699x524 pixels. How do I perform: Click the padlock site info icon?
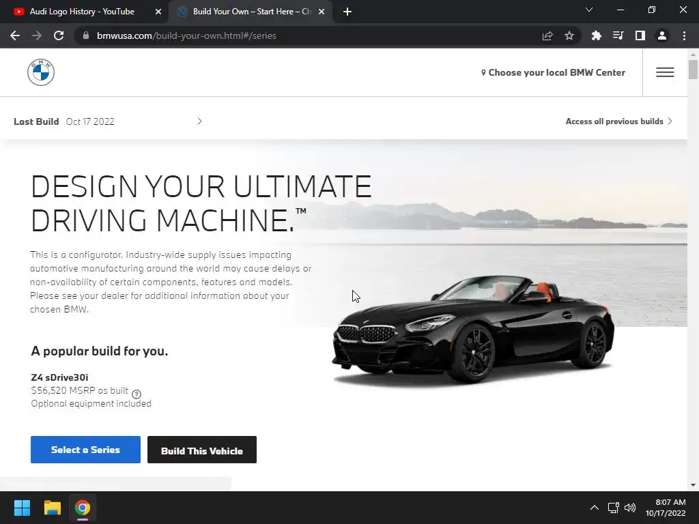pos(85,35)
